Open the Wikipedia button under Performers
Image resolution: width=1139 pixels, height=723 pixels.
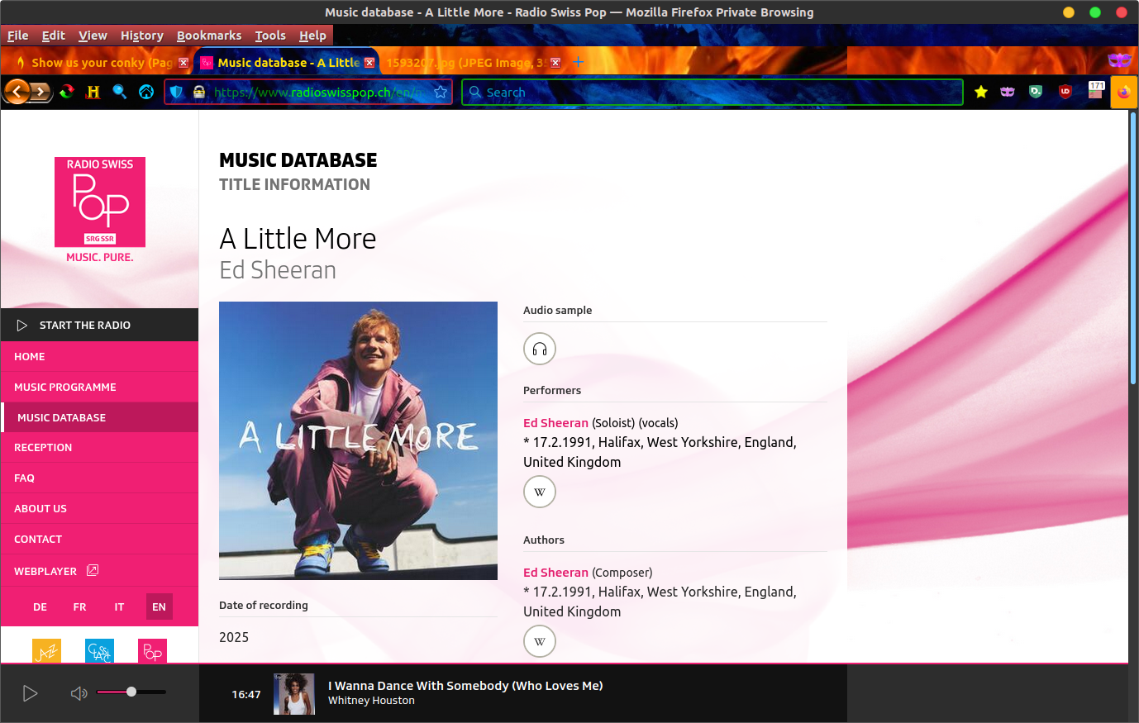click(x=540, y=492)
